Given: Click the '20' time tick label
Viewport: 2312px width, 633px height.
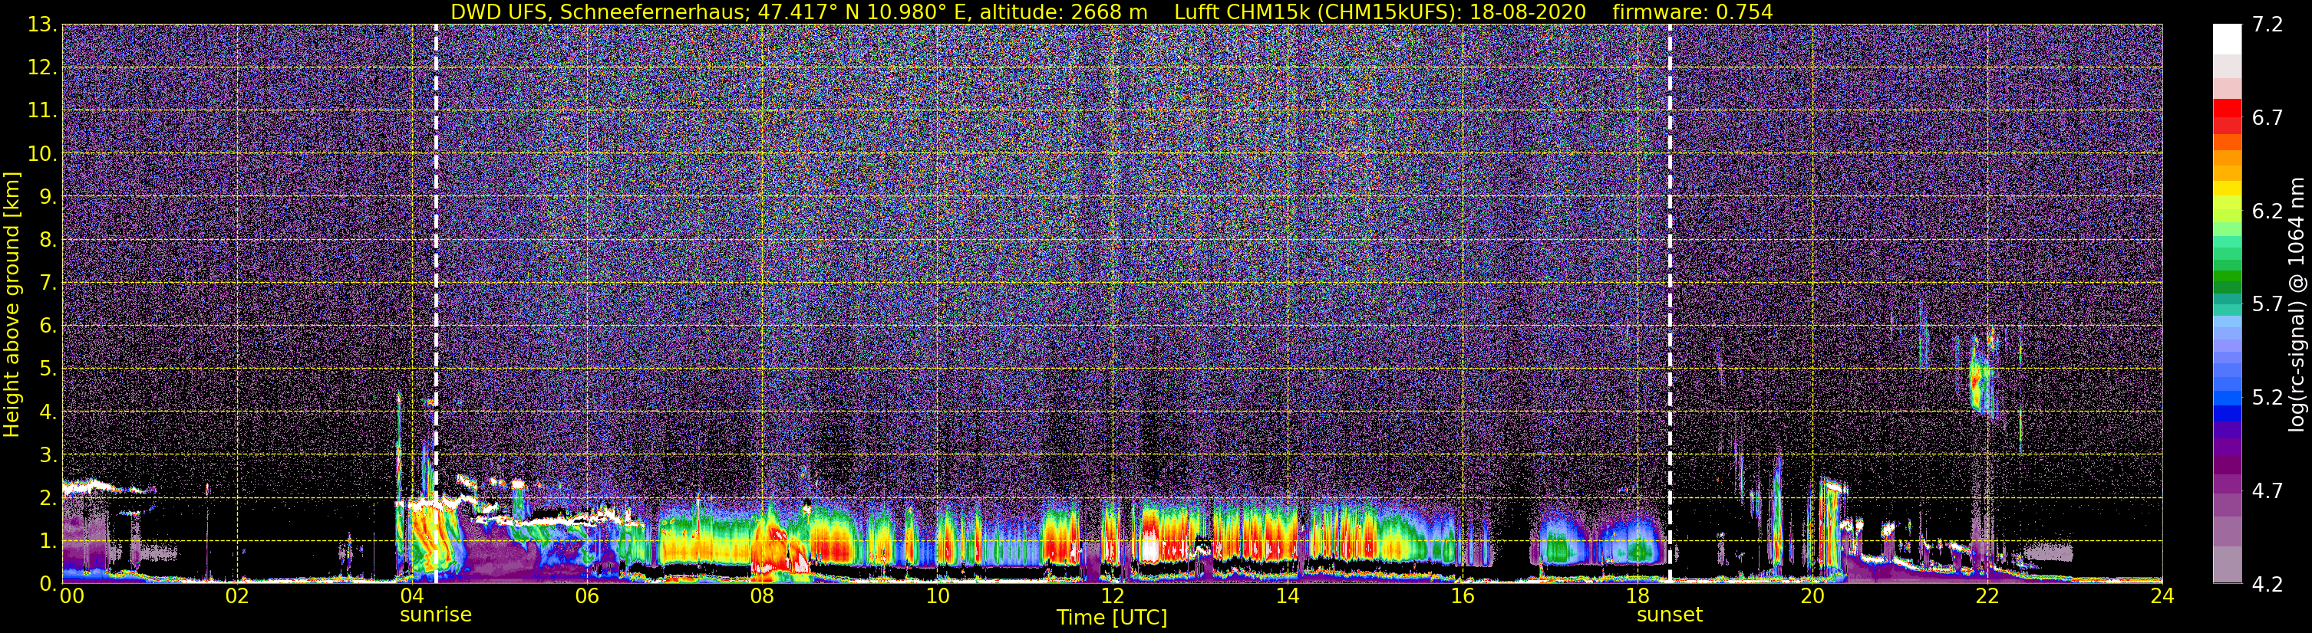Looking at the screenshot, I should coord(1812,596).
